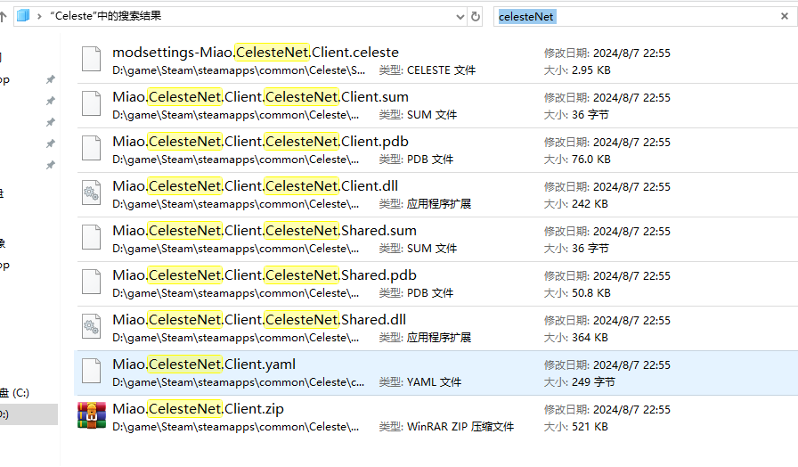
Task: Click the CelesteNet.Shared.sum file icon
Action: tap(91, 239)
